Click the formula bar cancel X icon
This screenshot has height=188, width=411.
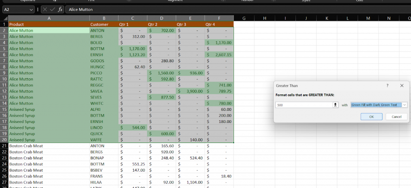[45, 9]
